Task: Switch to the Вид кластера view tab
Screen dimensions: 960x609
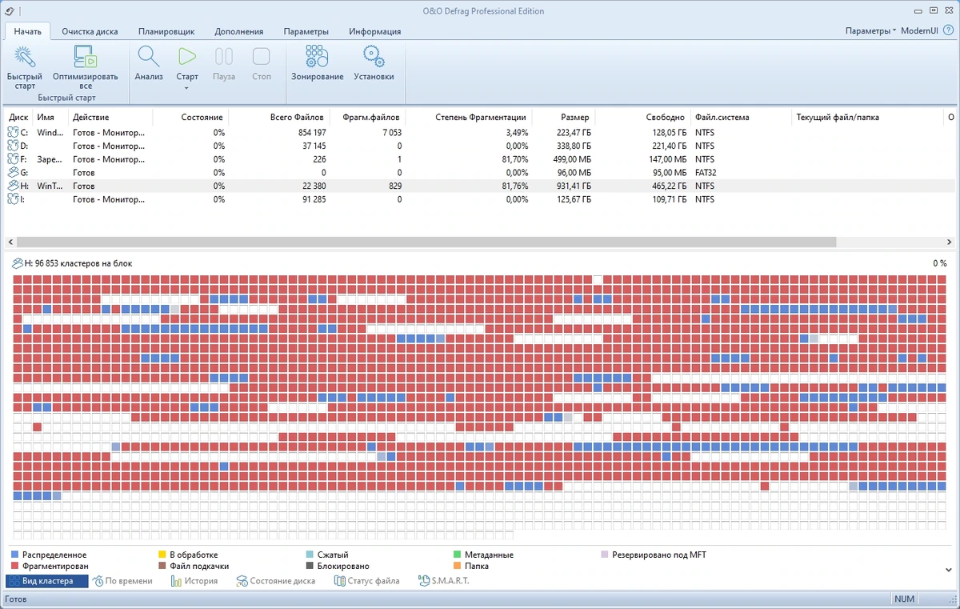Action: click(46, 581)
